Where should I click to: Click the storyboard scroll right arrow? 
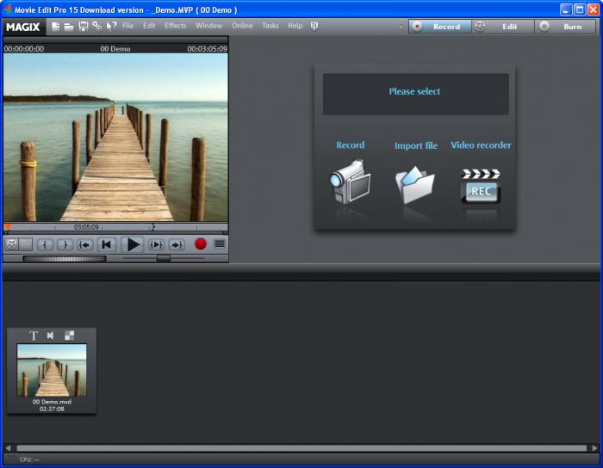coord(595,448)
